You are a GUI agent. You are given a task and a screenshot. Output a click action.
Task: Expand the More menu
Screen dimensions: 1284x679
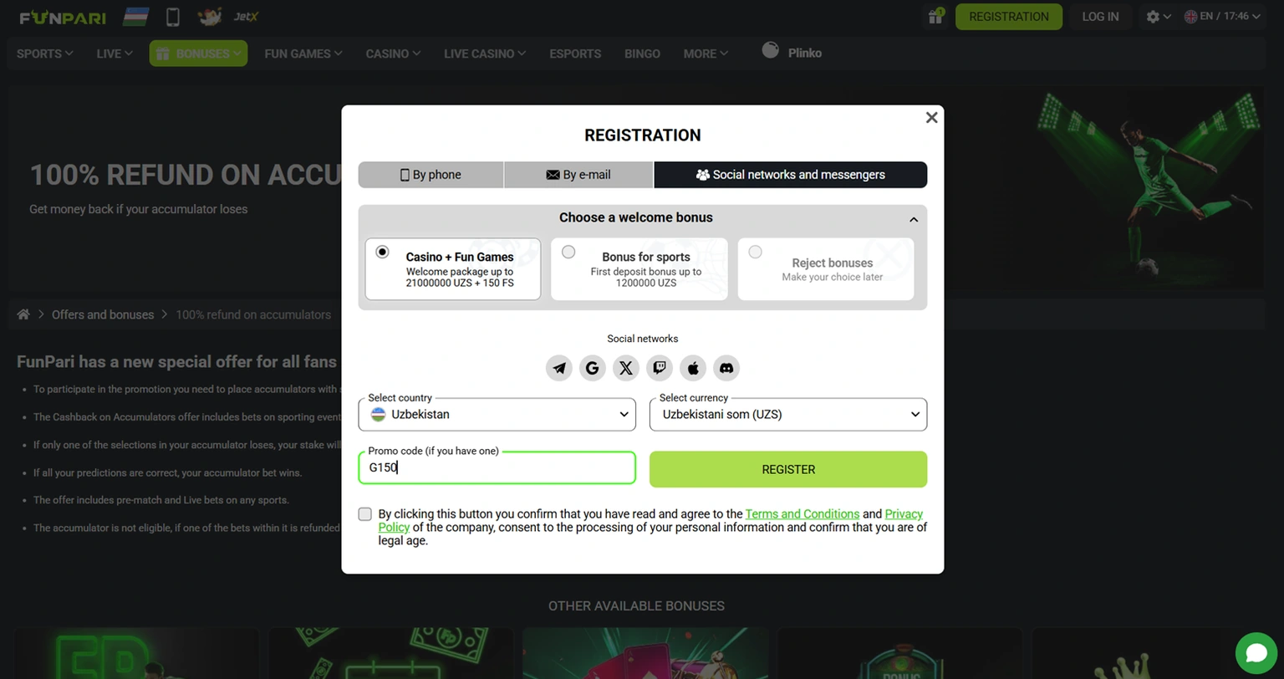point(706,54)
